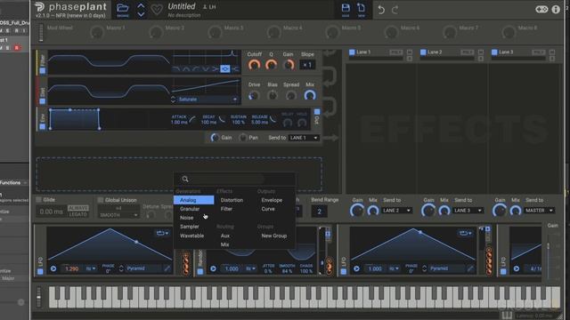This screenshot has width=570, height=320.
Task: Choose Curve from the outputs menu
Action: pyautogui.click(x=268, y=209)
